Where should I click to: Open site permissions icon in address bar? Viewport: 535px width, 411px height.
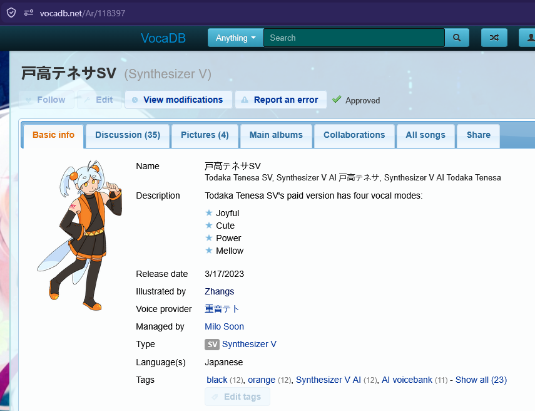coord(29,13)
